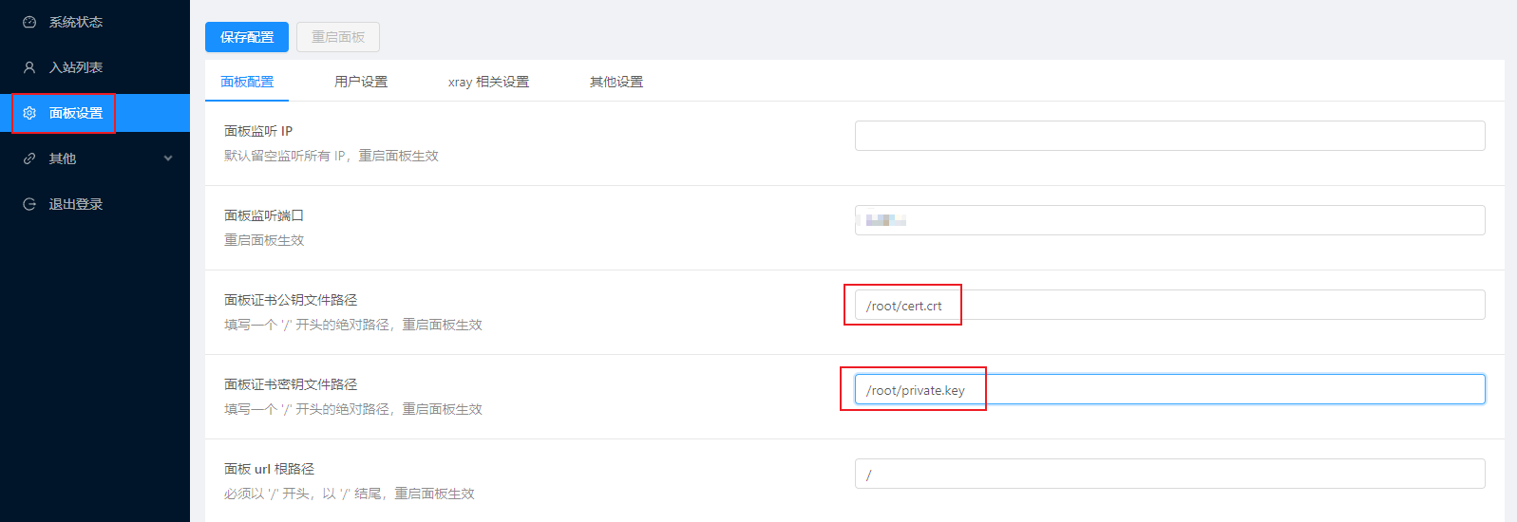The height and width of the screenshot is (522, 1517).
Task: Open the 其他设置 tab
Action: (x=616, y=82)
